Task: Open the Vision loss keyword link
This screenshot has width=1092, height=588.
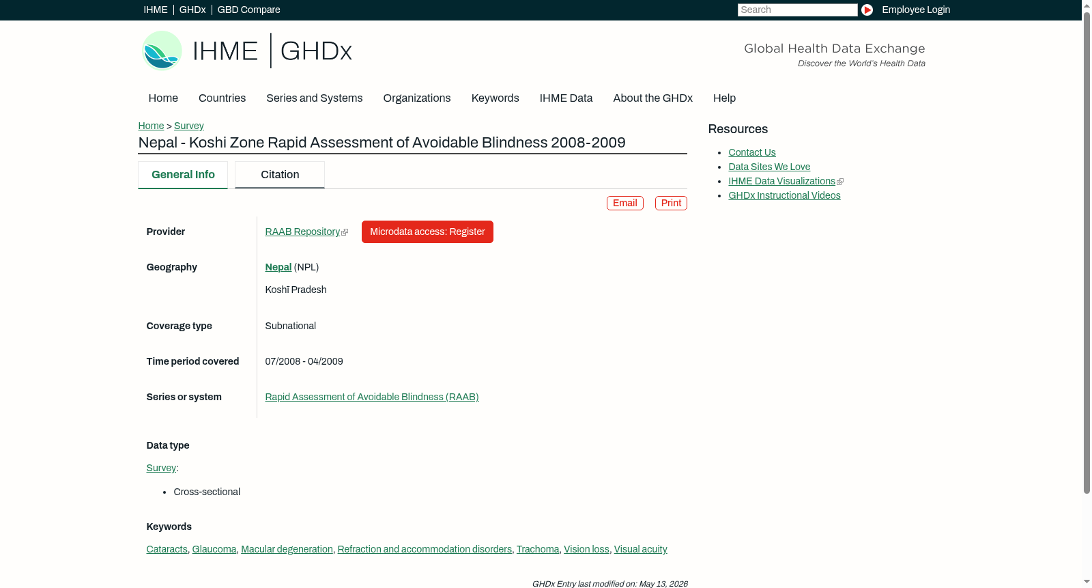Action: click(586, 549)
